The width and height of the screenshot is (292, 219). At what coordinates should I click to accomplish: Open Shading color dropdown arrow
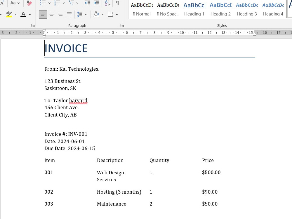(102, 14)
